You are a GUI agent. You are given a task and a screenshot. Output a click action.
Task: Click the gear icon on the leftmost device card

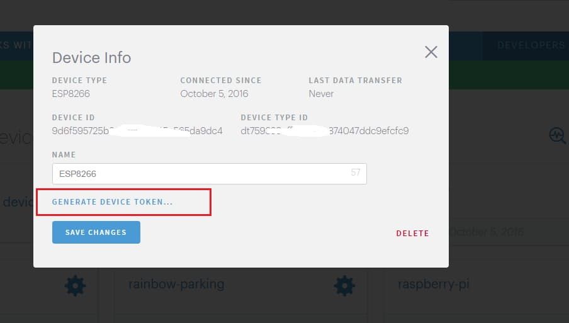(75, 286)
